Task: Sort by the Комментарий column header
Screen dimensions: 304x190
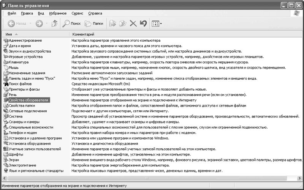Action: [x=186, y=34]
